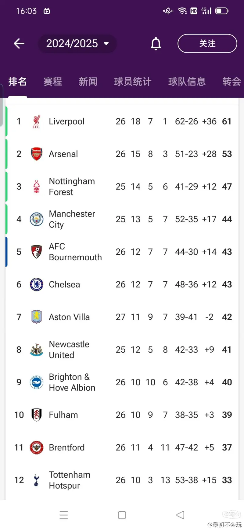
Task: Tap the Manchester City crest
Action: pos(36,219)
